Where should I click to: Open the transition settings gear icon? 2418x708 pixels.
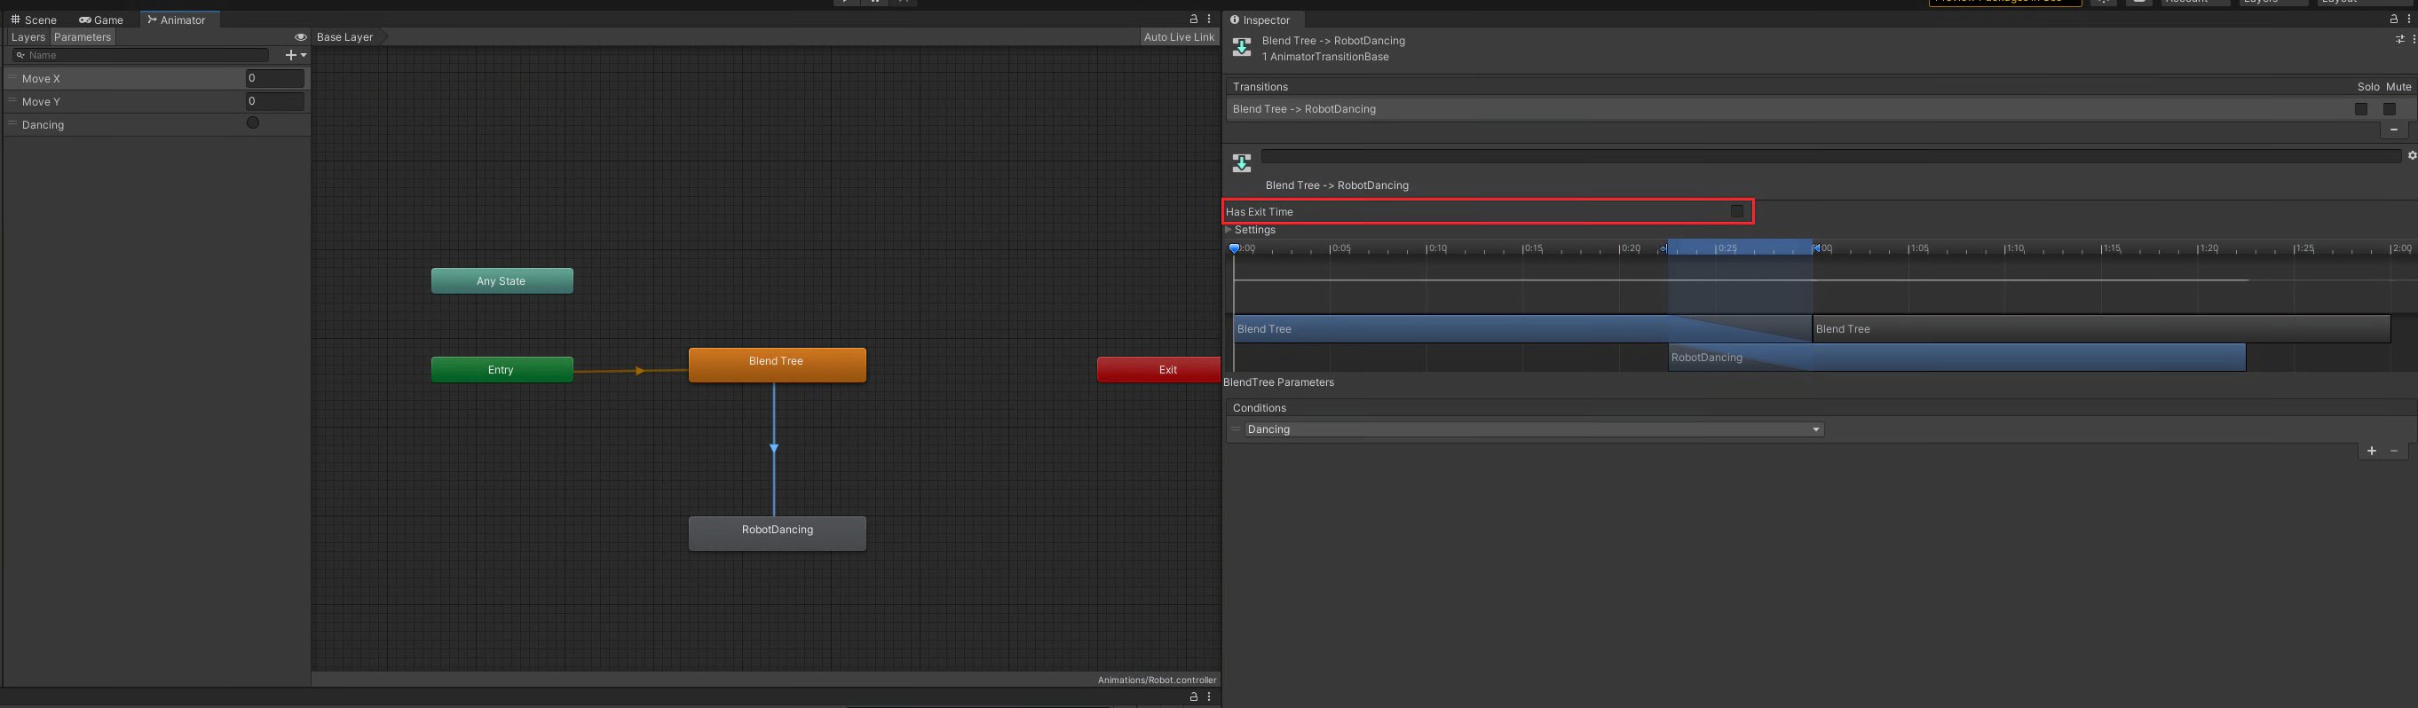(x=2412, y=155)
